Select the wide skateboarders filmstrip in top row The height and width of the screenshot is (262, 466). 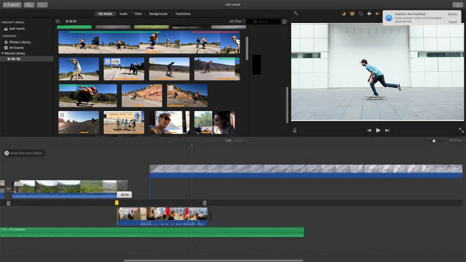click(x=149, y=43)
